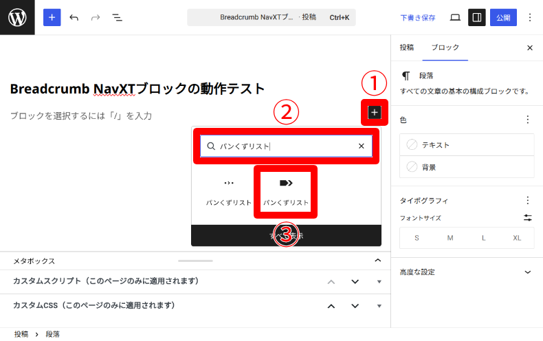This screenshot has width=543, height=341.
Task: Open the document overview list view
Action: click(117, 17)
